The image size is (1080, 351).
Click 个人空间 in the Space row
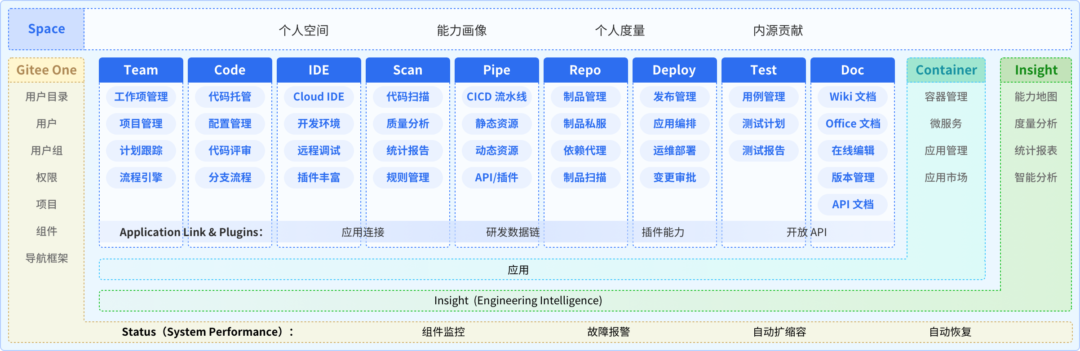tap(304, 31)
